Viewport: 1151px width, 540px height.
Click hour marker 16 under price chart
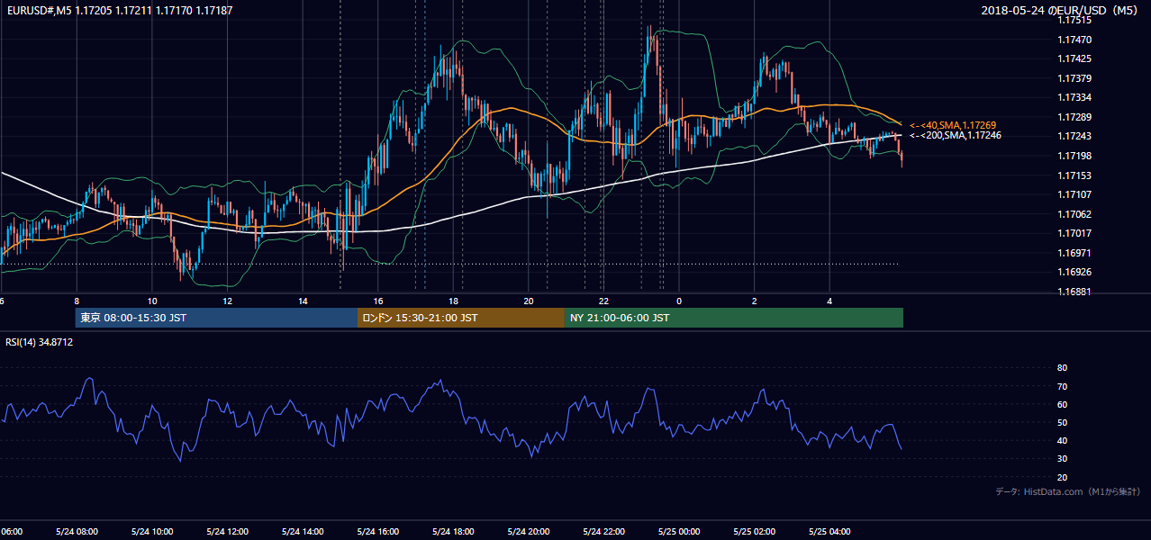pos(378,301)
